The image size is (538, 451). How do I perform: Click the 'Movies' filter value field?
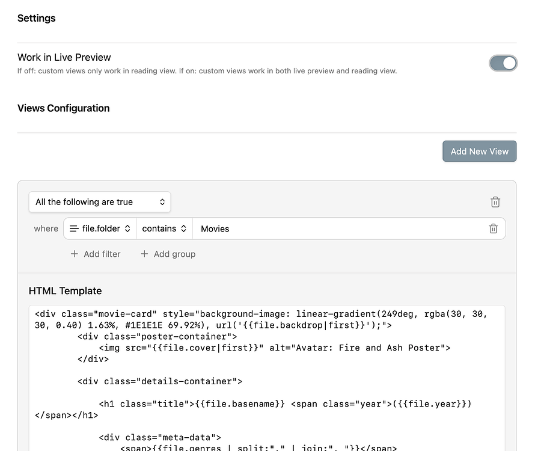[x=338, y=229]
